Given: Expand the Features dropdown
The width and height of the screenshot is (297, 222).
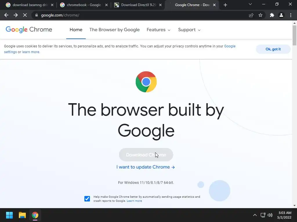Looking at the screenshot, I should coord(159,30).
